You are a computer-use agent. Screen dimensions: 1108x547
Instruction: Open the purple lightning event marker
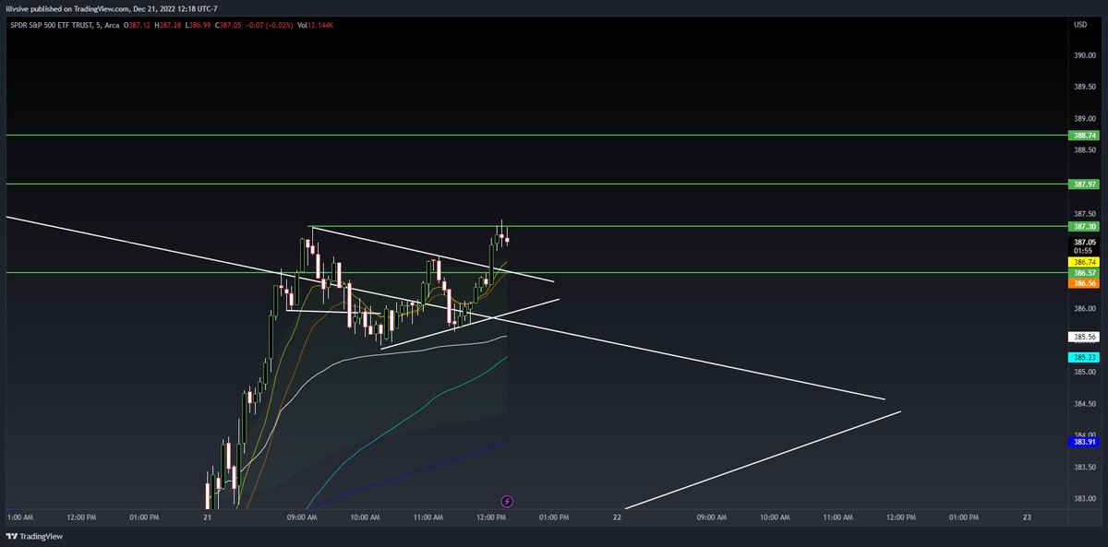coord(506,501)
